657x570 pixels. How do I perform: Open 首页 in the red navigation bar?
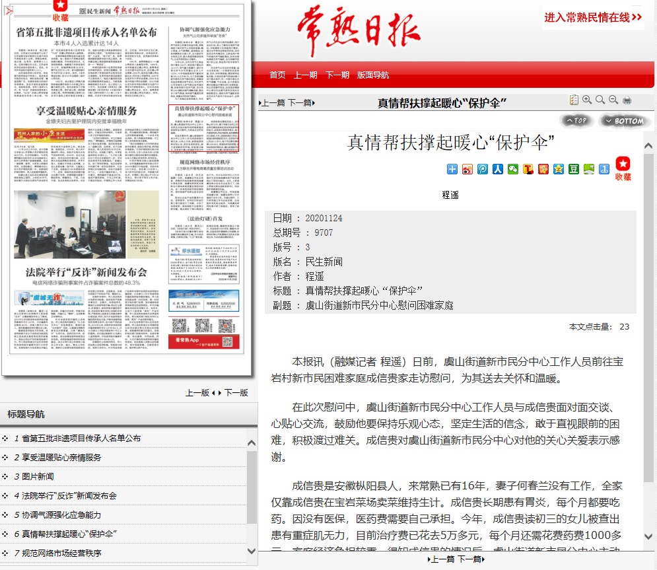click(277, 75)
